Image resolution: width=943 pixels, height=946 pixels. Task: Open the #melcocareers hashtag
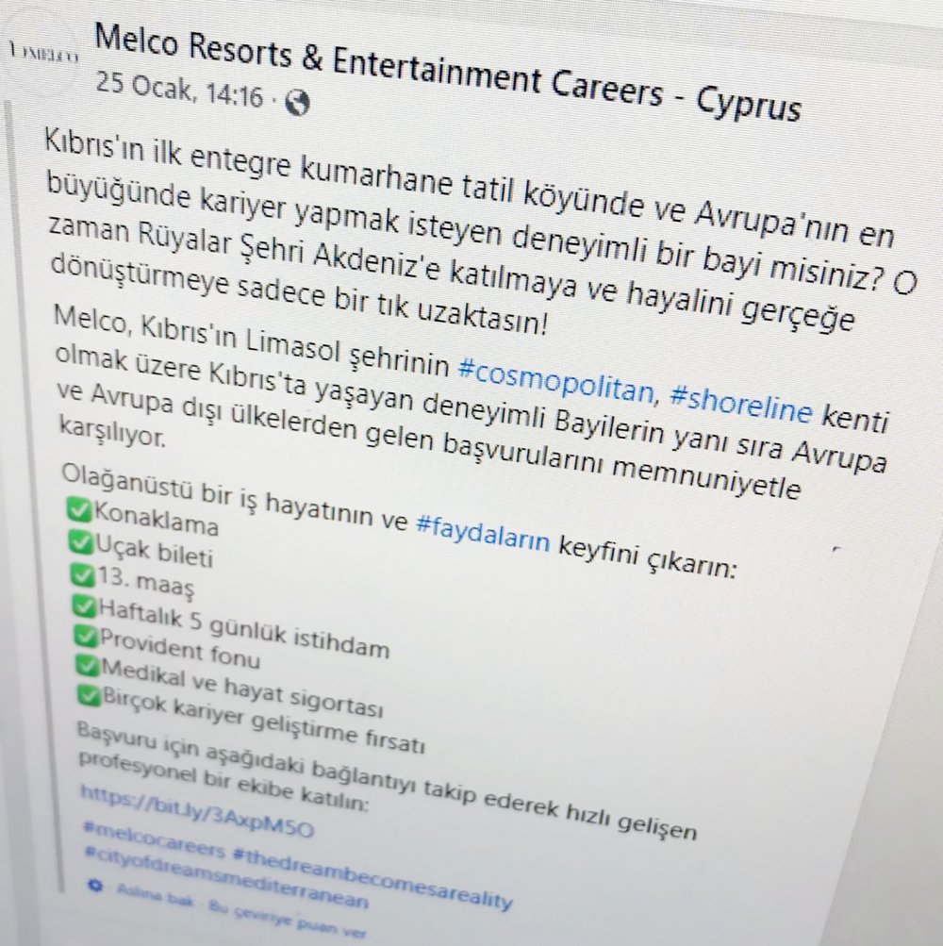tap(154, 840)
